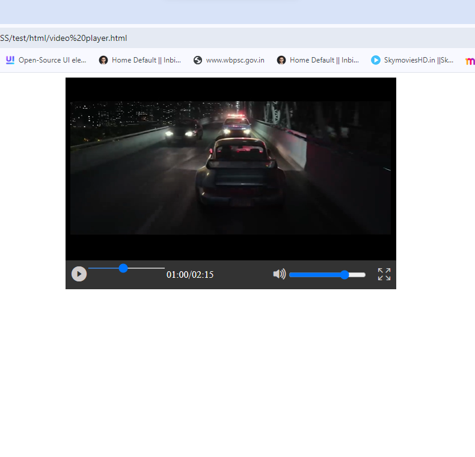Click the partially visible magenta bookmark icon
This screenshot has width=475, height=457.
pos(470,60)
